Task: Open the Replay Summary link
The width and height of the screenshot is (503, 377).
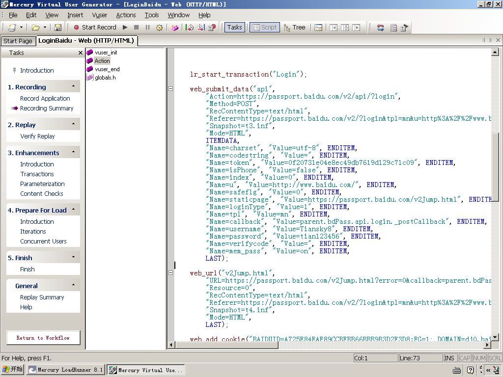Action: coord(42,297)
